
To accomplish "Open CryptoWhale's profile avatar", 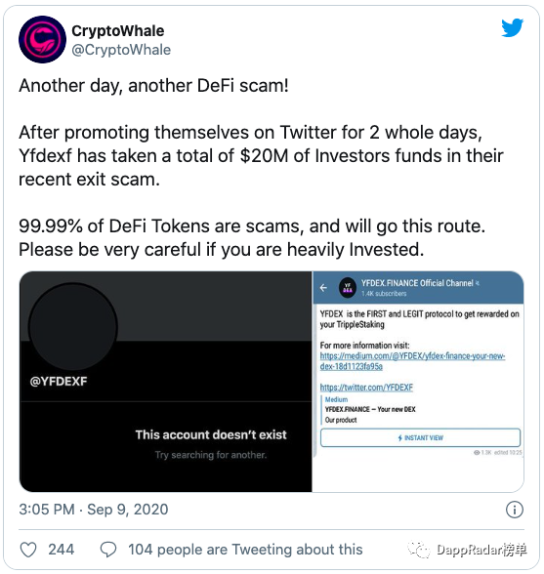I will point(42,39).
